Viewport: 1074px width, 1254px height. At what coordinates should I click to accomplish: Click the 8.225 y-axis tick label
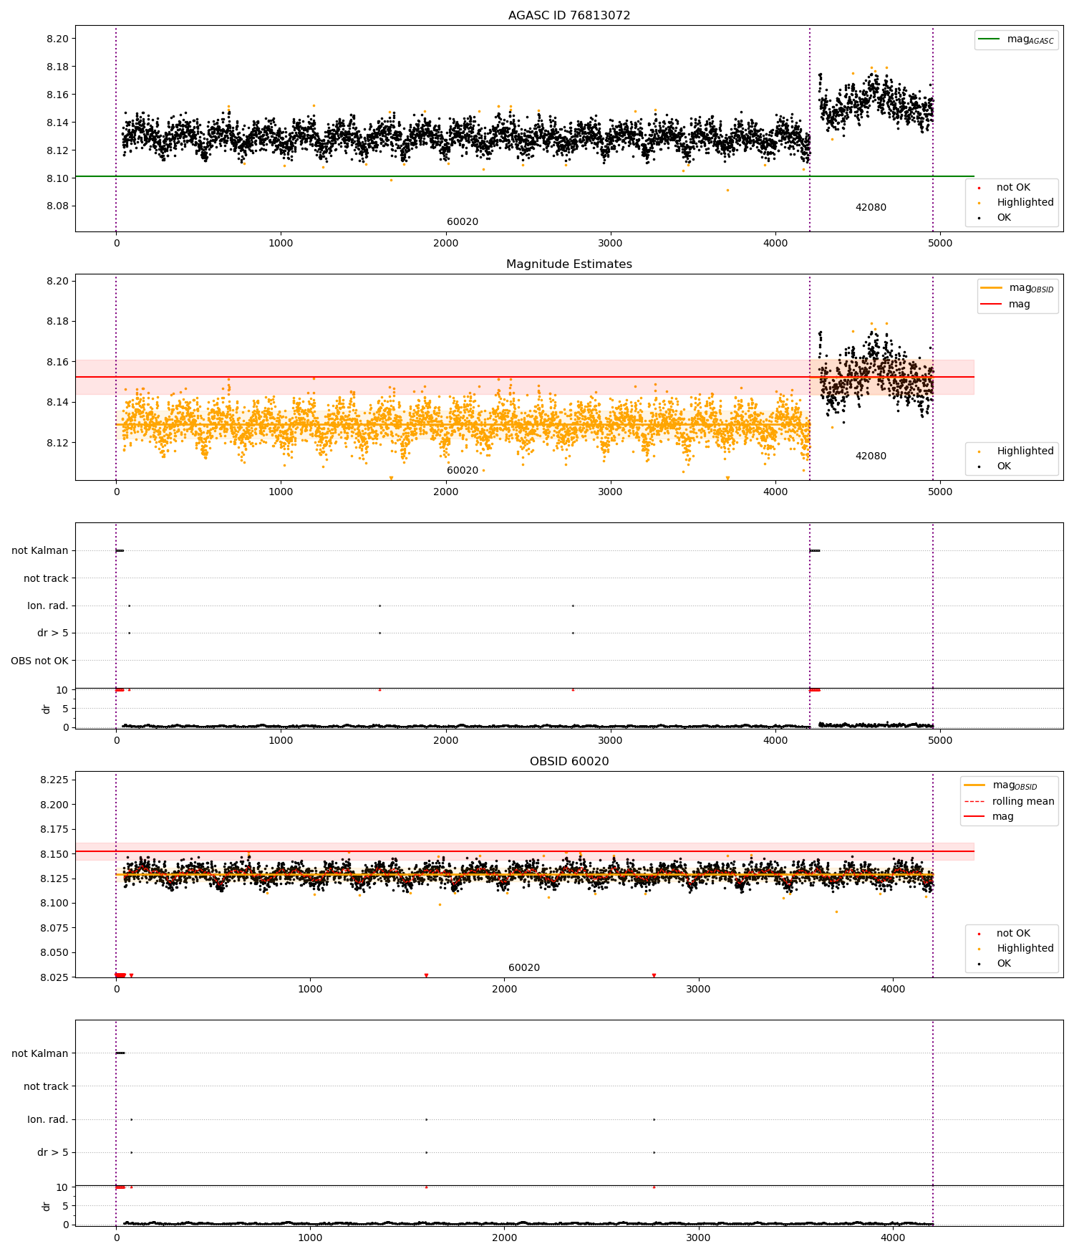point(54,780)
